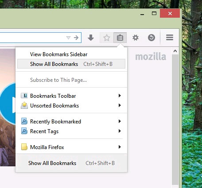The width and height of the screenshot is (202, 188).
Task: Expand the Bookmarks Toolbar submenu arrow
Action: [x=120, y=96]
